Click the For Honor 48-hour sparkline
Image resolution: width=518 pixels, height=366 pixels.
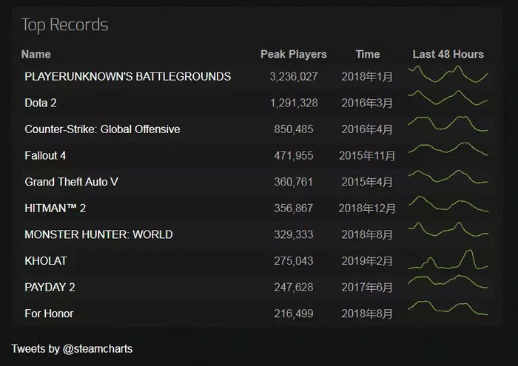click(448, 308)
